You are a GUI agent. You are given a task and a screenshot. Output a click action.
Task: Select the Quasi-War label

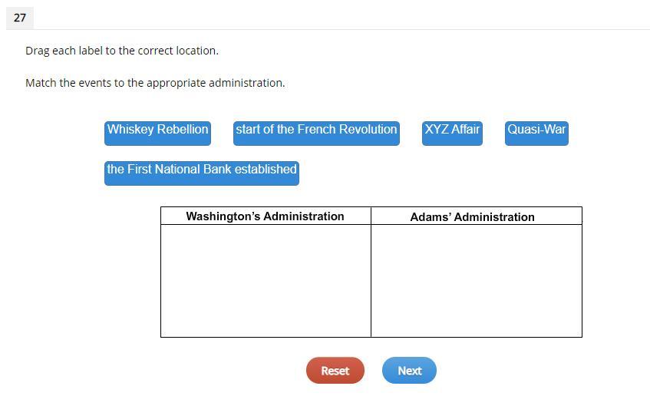pos(536,131)
